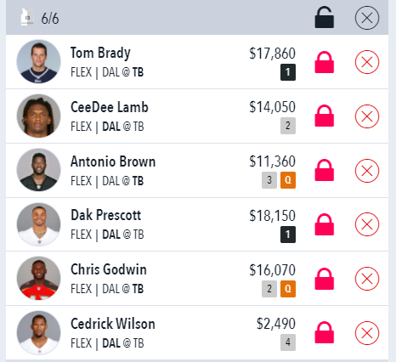Click the jersey icon beside 6/6
396x362 pixels.
pos(27,17)
